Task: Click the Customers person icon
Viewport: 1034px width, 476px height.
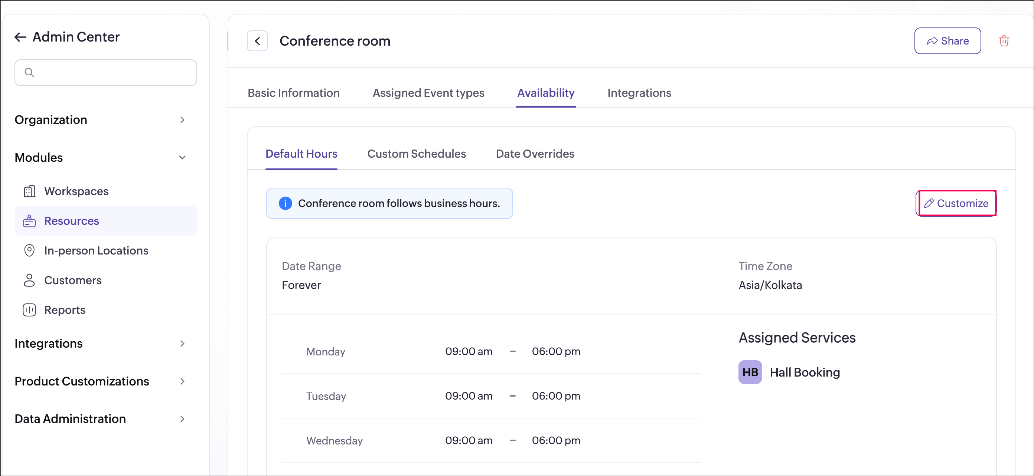Action: click(29, 280)
